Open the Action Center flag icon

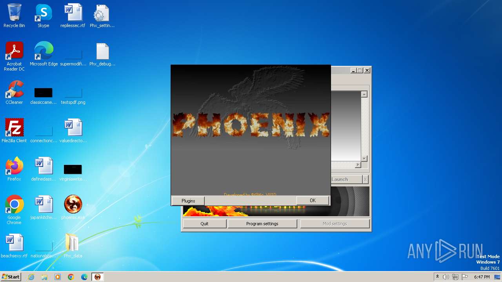465,277
